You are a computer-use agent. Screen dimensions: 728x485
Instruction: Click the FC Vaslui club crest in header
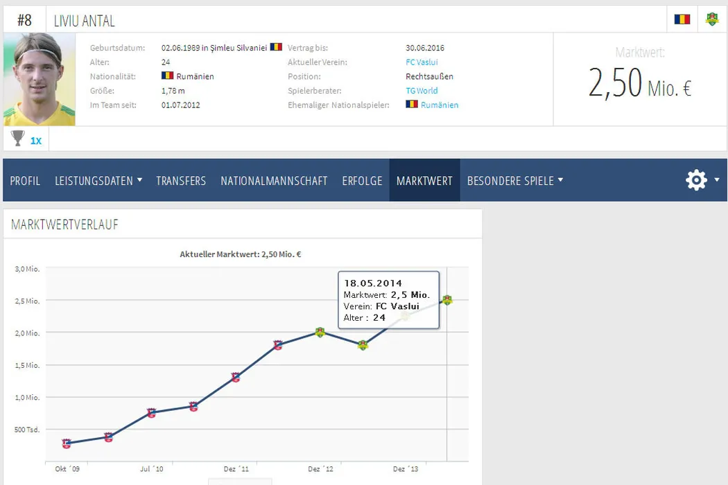click(x=712, y=19)
